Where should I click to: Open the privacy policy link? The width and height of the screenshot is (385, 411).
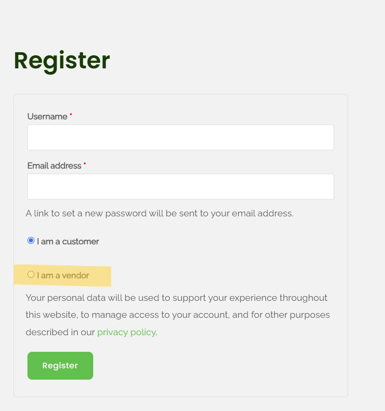coord(126,332)
